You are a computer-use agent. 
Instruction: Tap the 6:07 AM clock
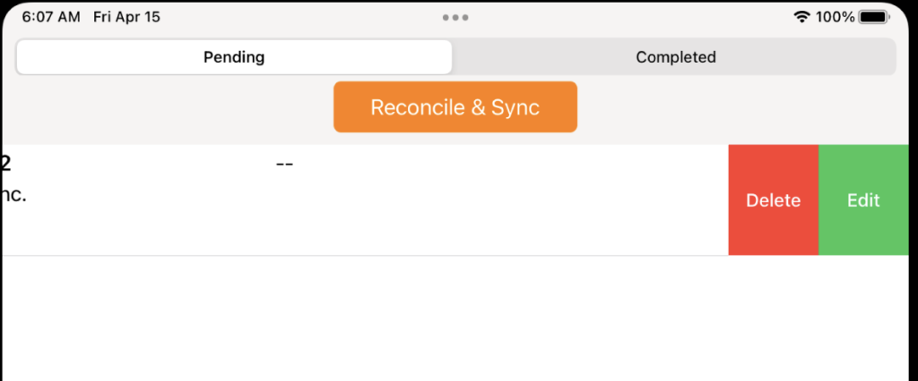pos(51,17)
